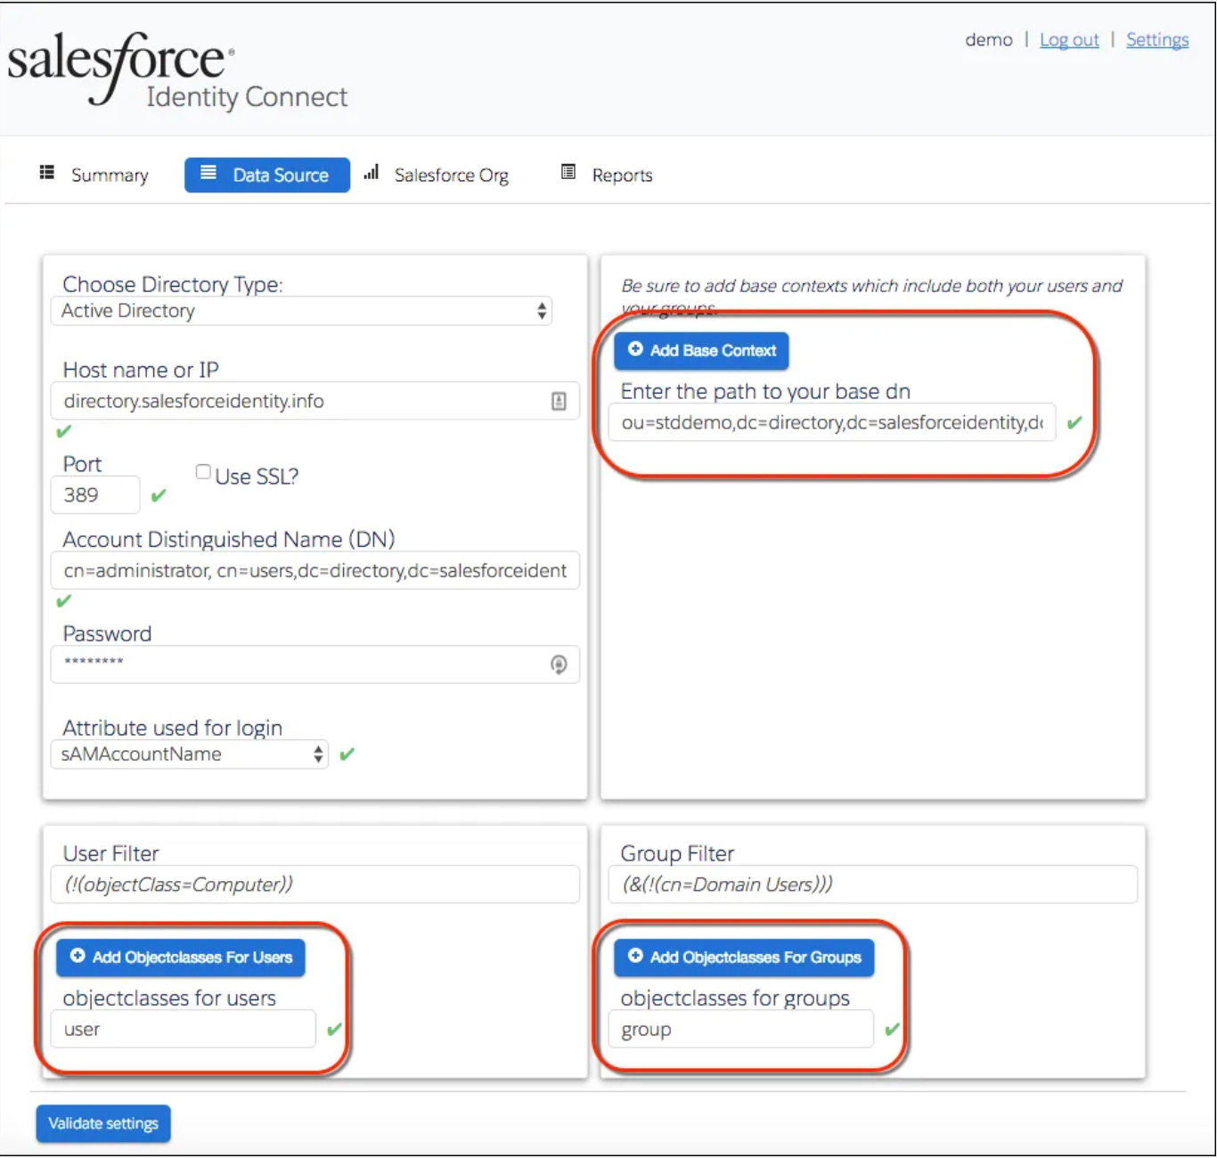Click the Validate settings button
Viewport: 1217px width, 1158px height.
pyautogui.click(x=103, y=1123)
